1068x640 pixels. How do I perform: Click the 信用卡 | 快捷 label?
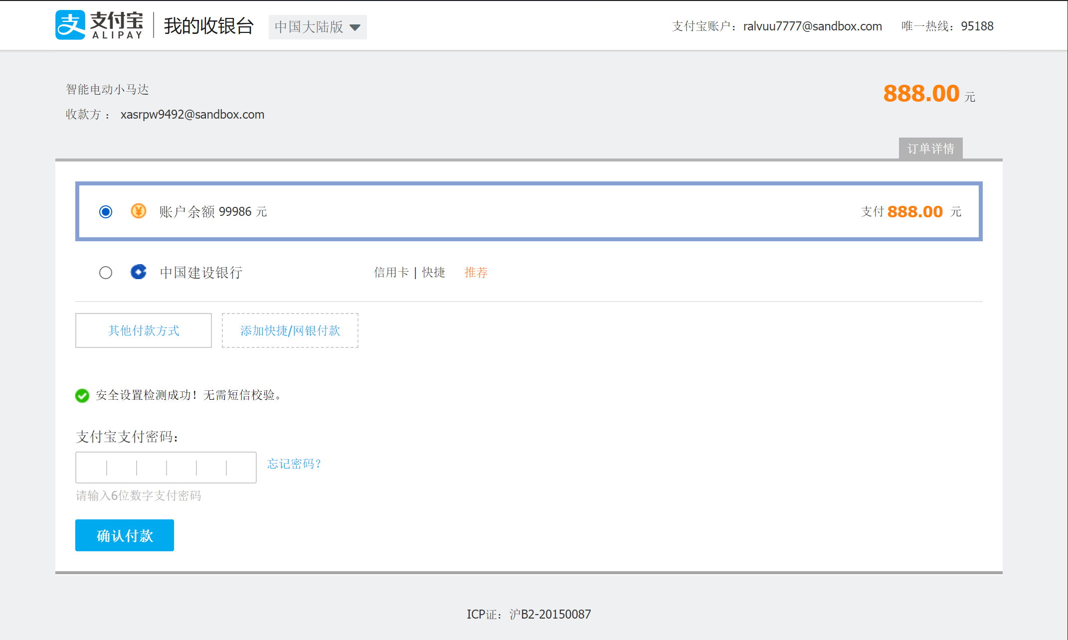pos(409,273)
